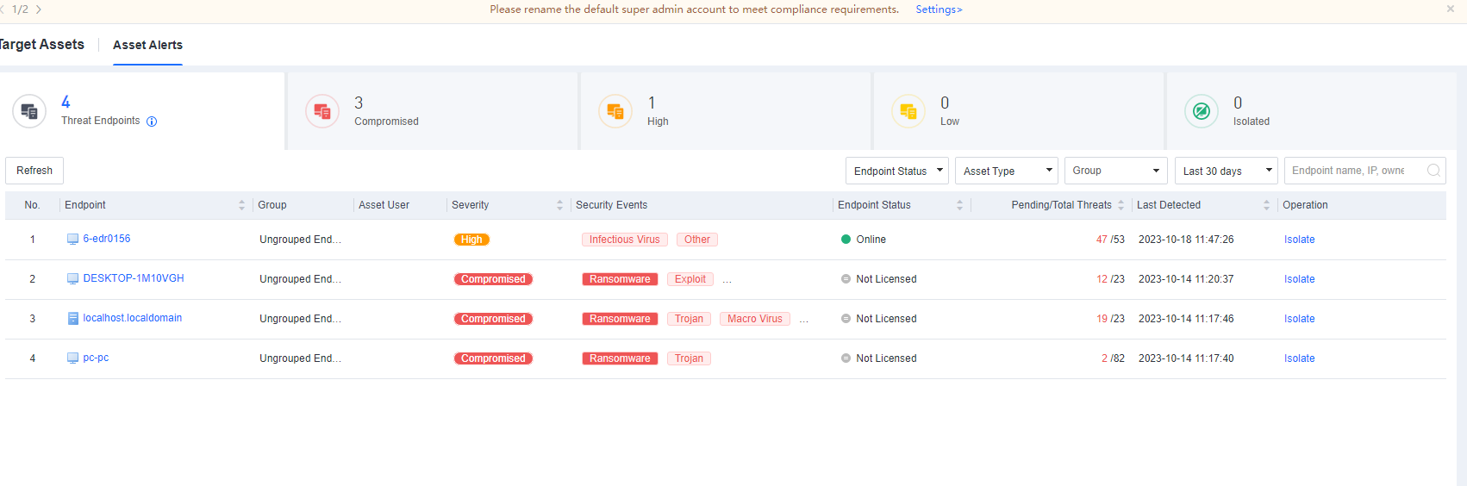Viewport: 1467px width, 486px height.
Task: Isolate the 6-edr0156 endpoint
Action: point(1299,240)
